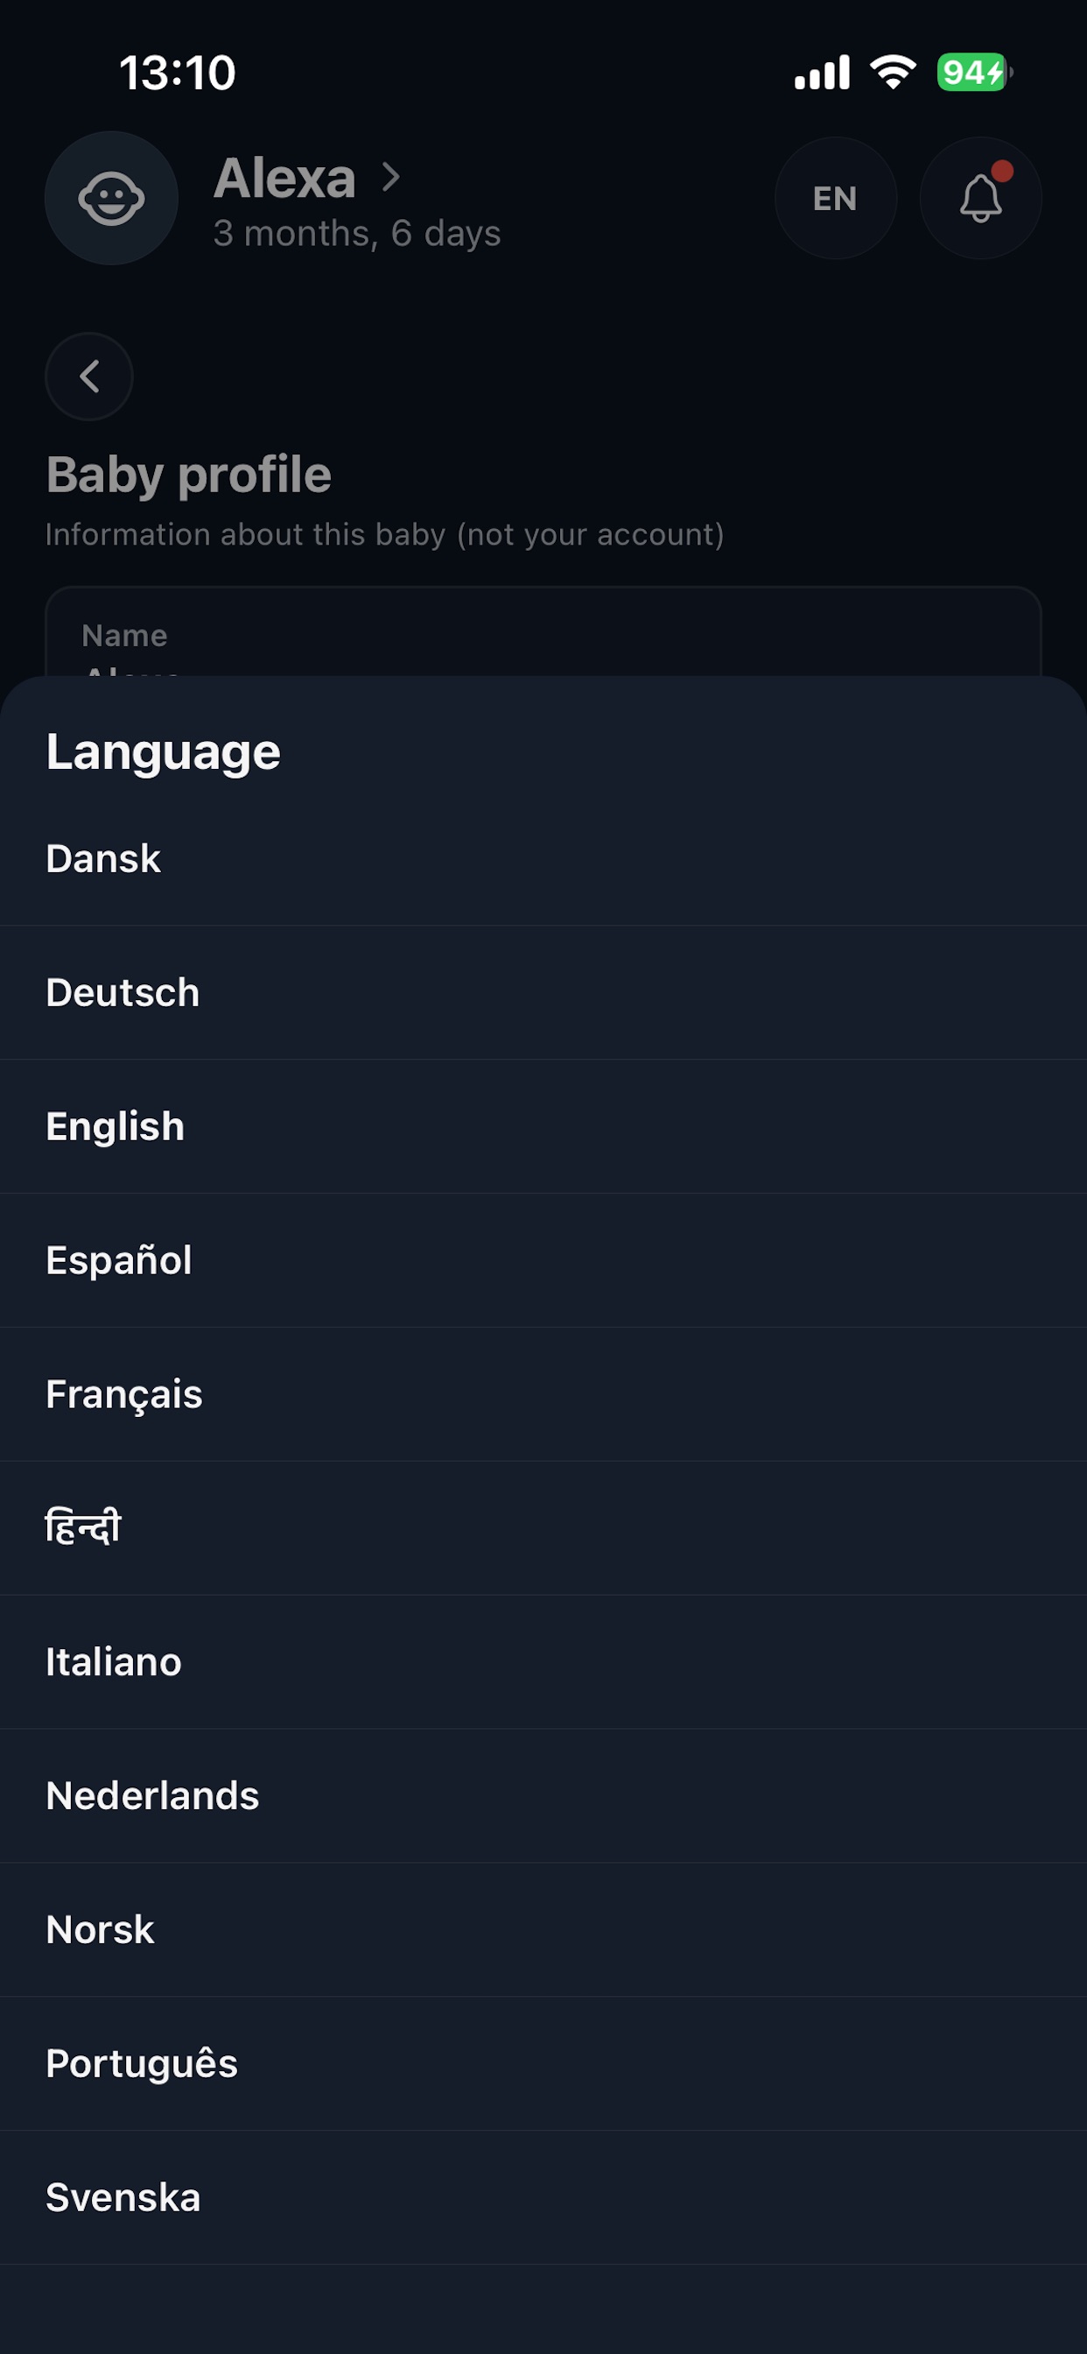This screenshot has height=2354, width=1087.
Task: Tap the baby face avatar icon
Action: pyautogui.click(x=110, y=198)
